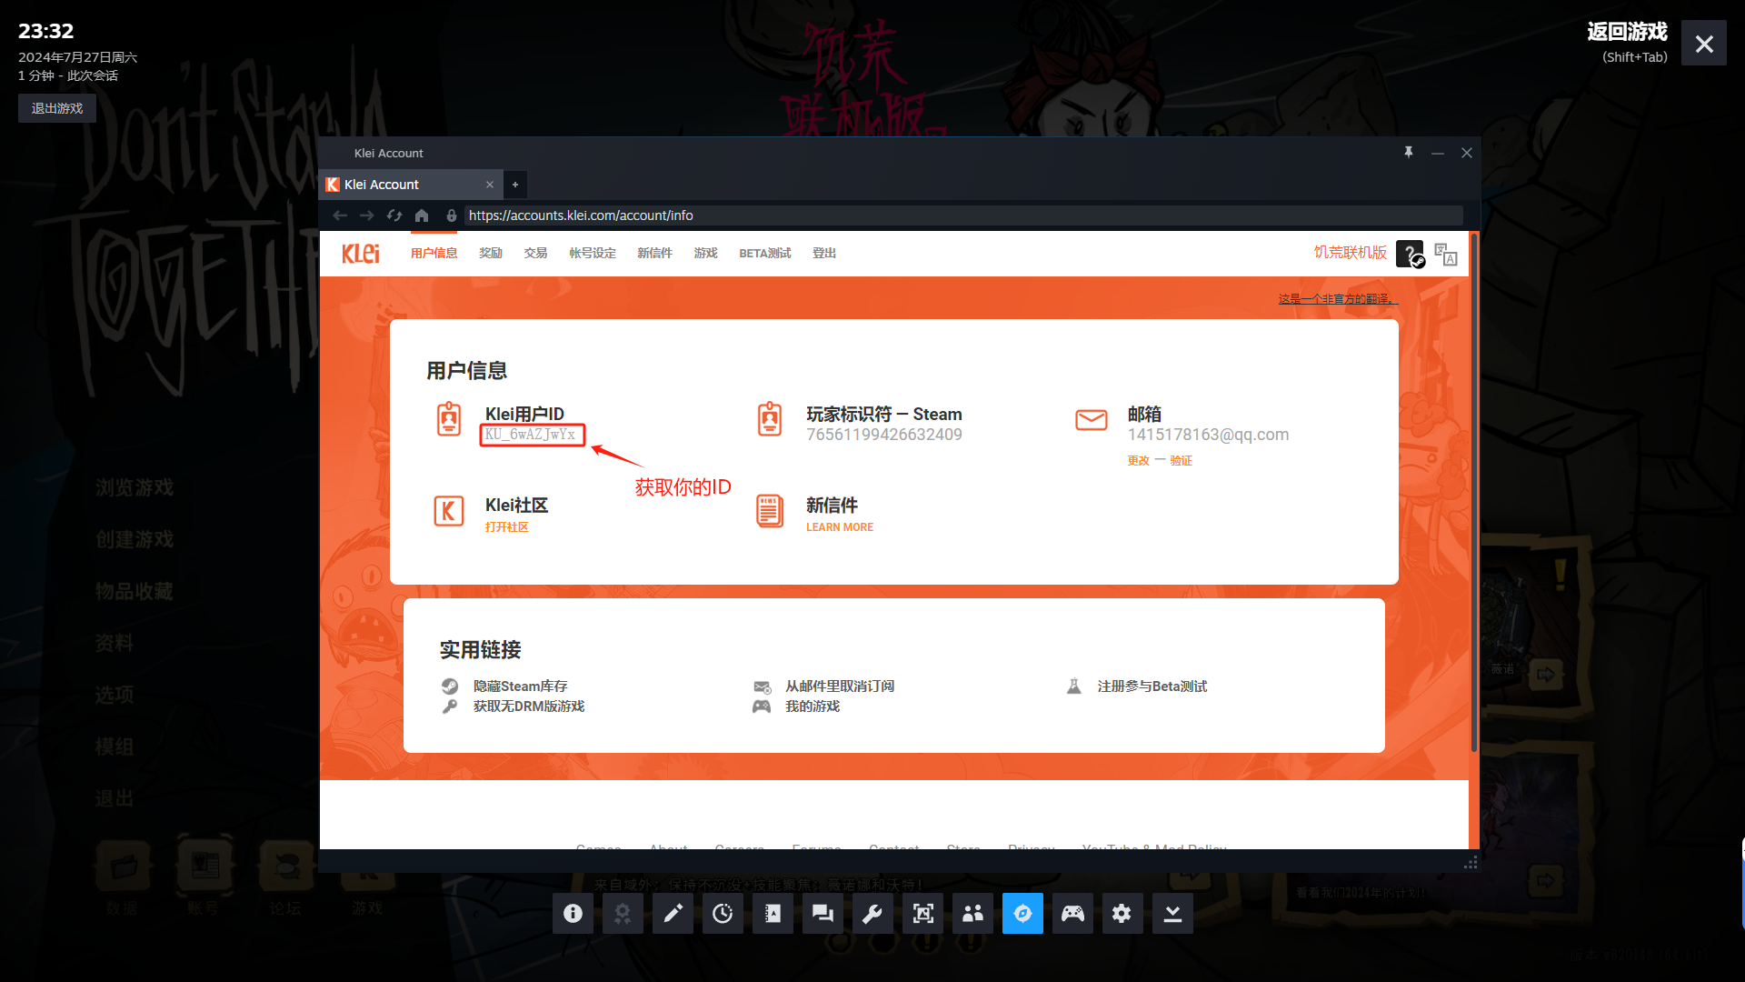Screen dimensions: 1745x982
Task: Open the game guides book icon in the toolbar
Action: 773,913
